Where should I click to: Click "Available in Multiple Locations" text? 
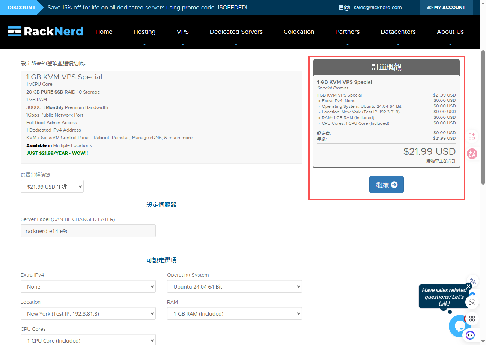point(59,145)
